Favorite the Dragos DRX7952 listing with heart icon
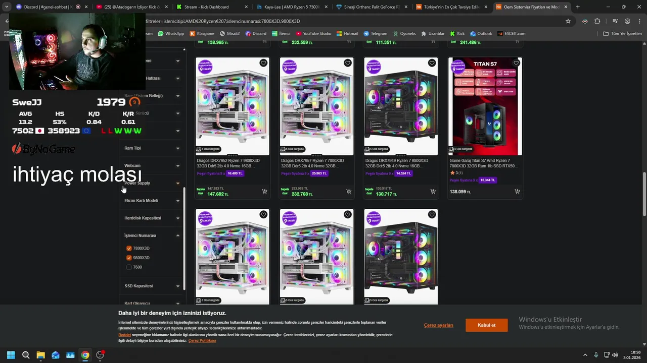This screenshot has width=647, height=363. click(263, 63)
